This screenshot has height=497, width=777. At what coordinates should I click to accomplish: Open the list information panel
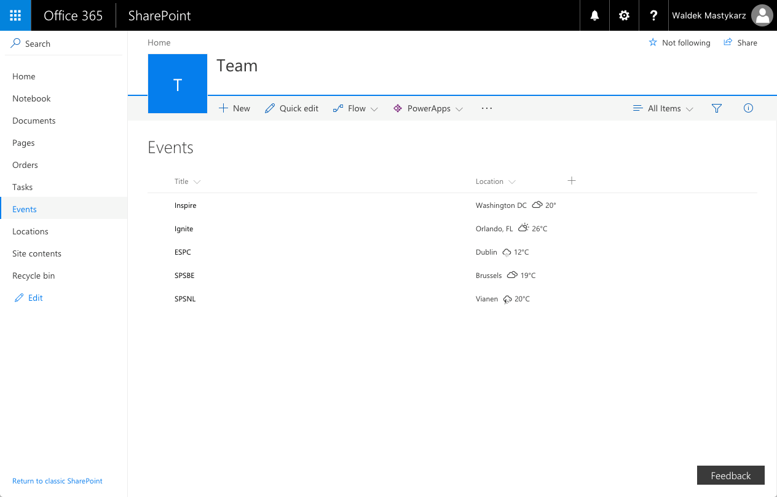(748, 108)
